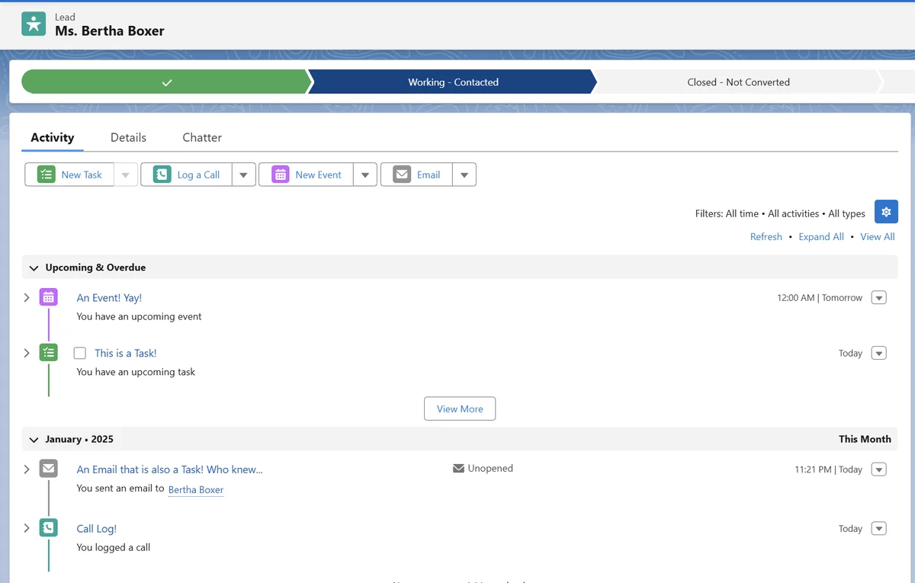
Task: Click the New Event button
Action: 307,175
